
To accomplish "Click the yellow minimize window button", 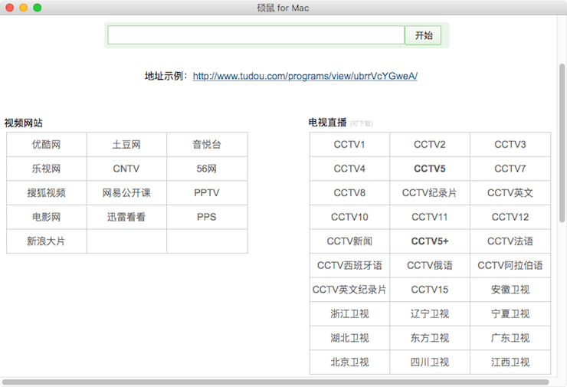I will (x=24, y=8).
